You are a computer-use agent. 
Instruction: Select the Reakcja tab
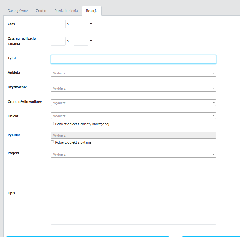pos(92,11)
